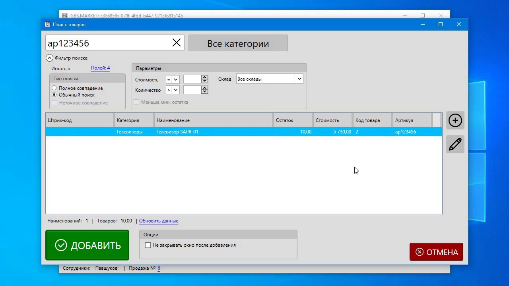Increase Стоимость value with up arrow
Screen dimensions: 509x286
point(205,77)
